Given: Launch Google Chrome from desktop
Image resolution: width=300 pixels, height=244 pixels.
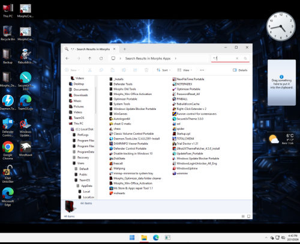Looking at the screenshot, I should 8,151.
